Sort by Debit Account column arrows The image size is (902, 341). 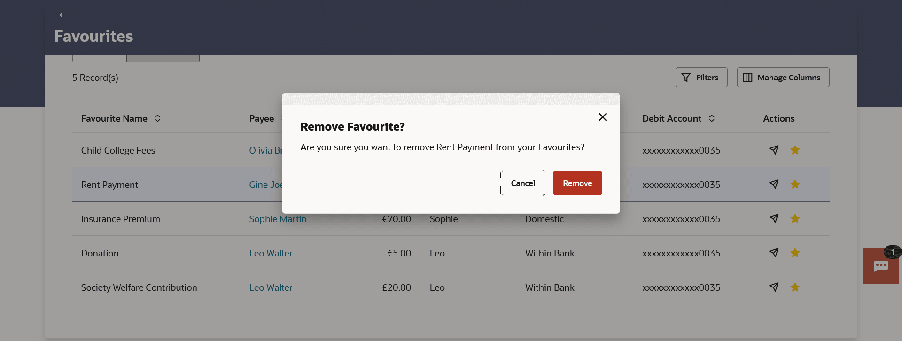tap(712, 118)
